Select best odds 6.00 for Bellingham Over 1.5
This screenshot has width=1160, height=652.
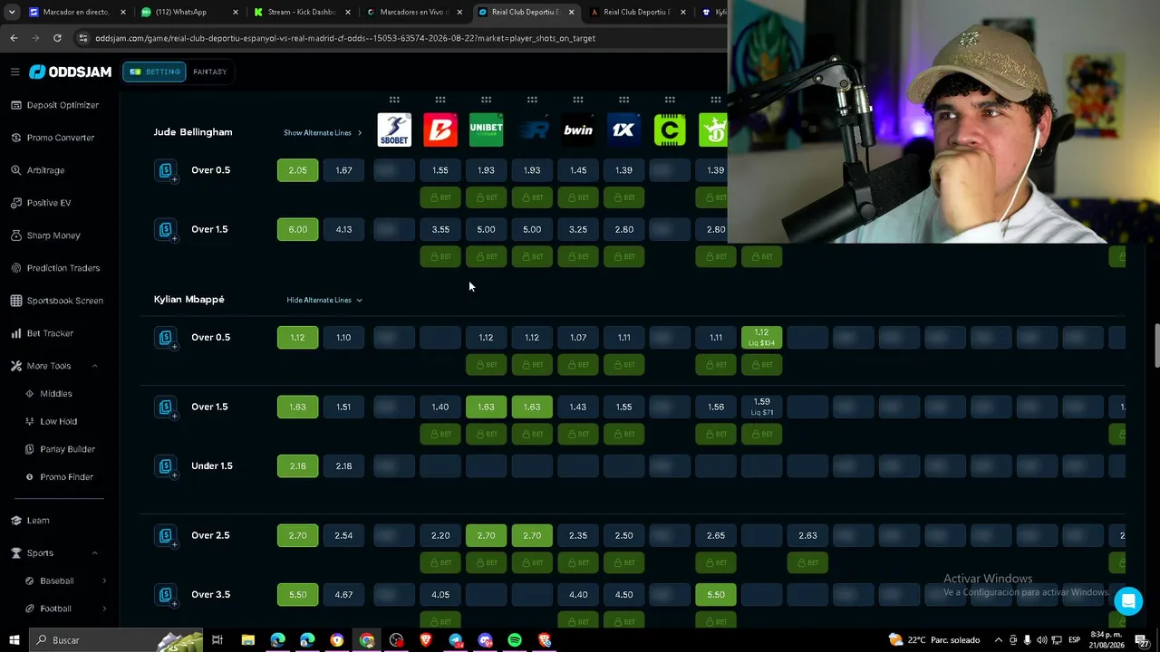[297, 230]
